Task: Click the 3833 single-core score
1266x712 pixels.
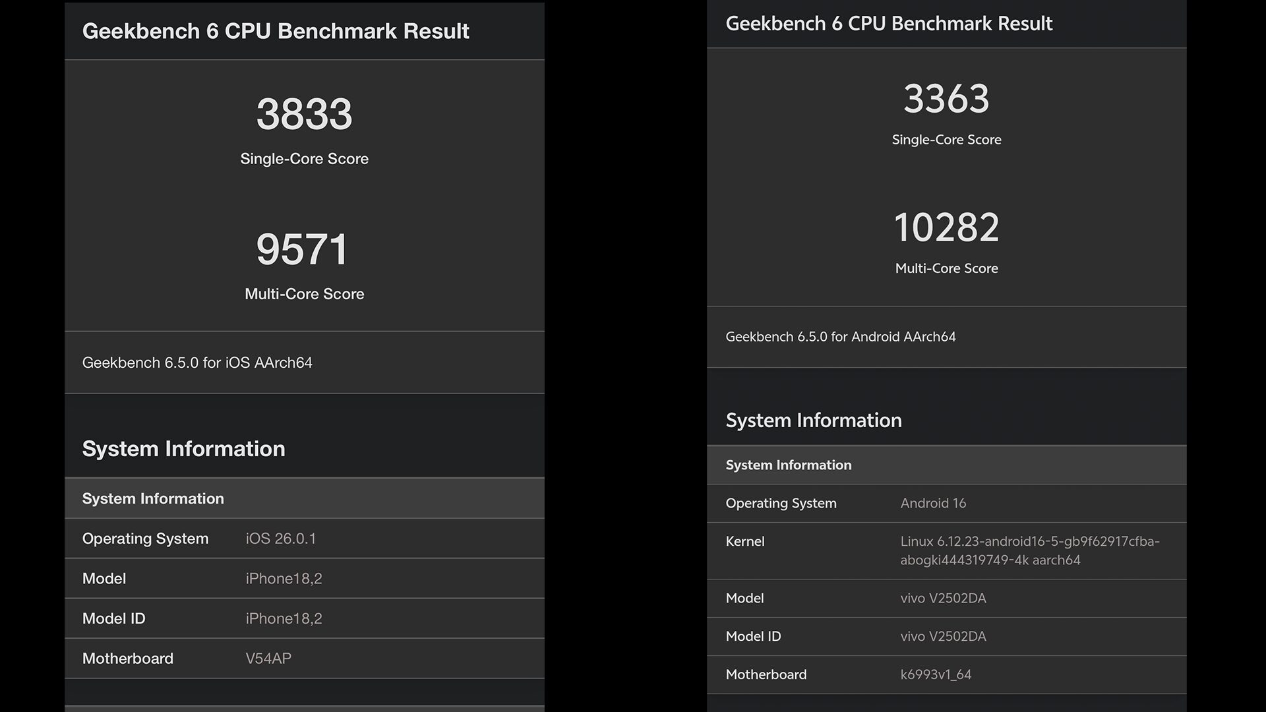Action: (x=304, y=114)
